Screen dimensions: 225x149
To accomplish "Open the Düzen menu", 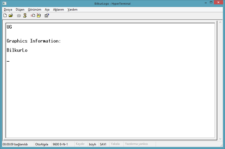I will pos(20,10).
